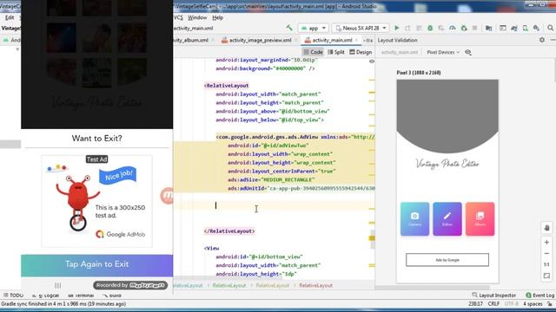Open the TODO tool window
556x312 pixels.
(x=14, y=295)
